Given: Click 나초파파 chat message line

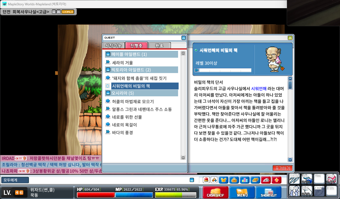Looking at the screenshot, I should pyautogui.click(x=51, y=171).
